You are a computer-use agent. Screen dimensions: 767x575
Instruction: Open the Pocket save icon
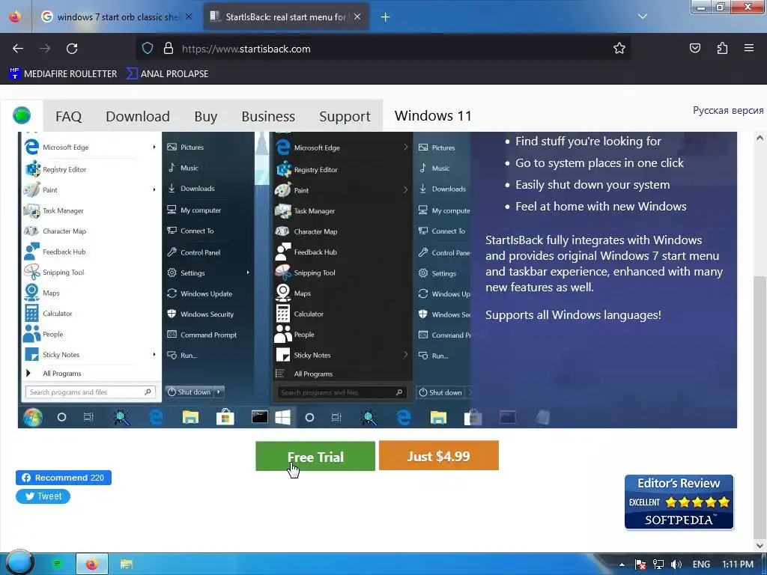[694, 48]
